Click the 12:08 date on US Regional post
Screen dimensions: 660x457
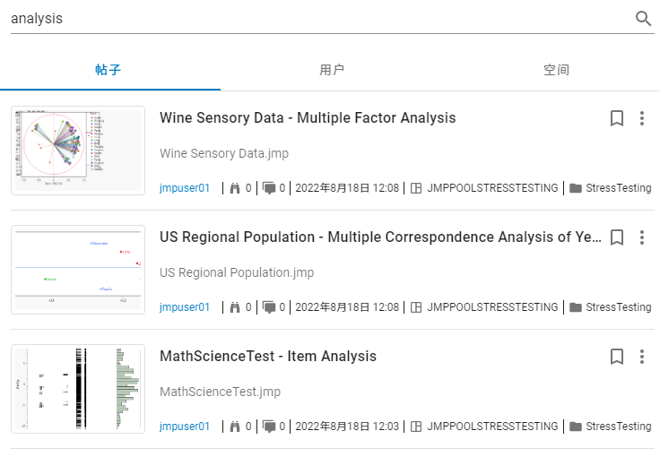pos(347,307)
